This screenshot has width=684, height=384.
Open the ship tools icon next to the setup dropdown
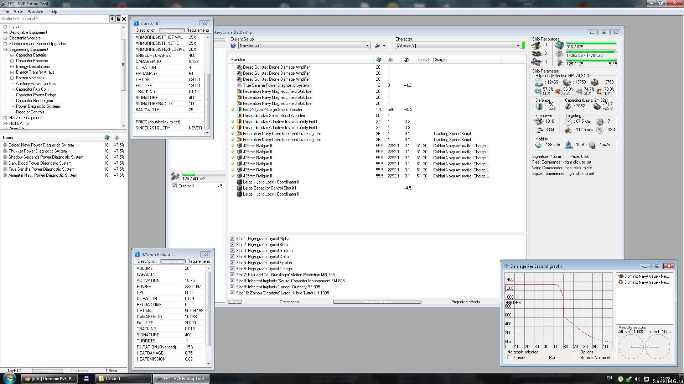click(378, 46)
